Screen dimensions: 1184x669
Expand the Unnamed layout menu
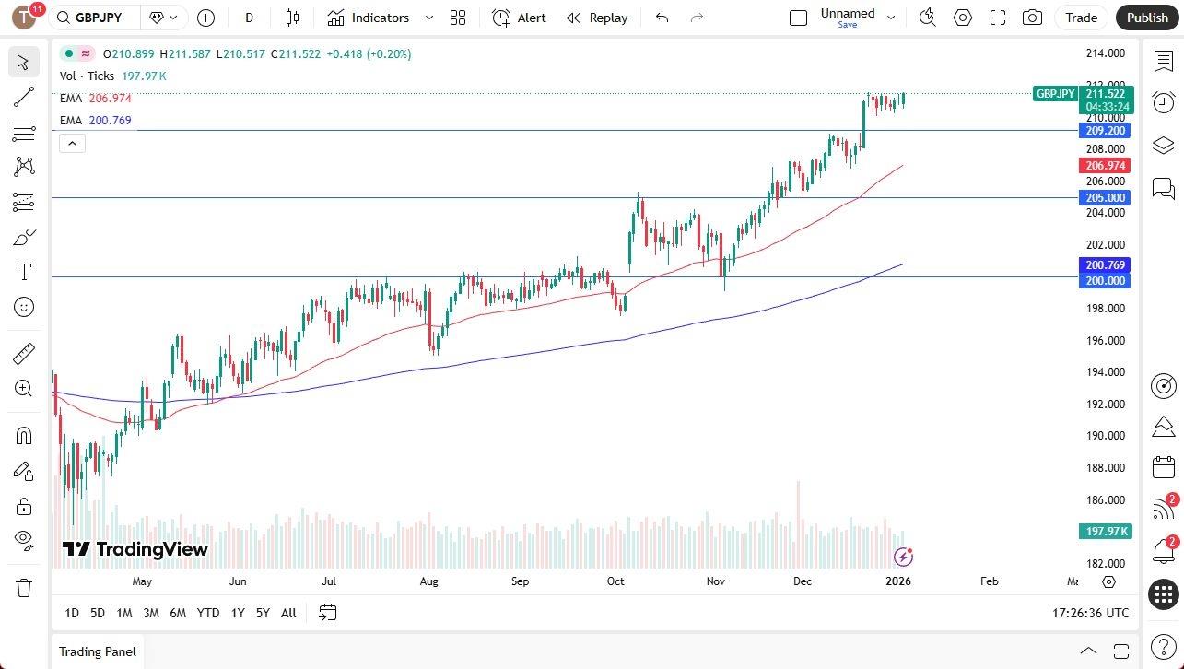[x=890, y=17]
